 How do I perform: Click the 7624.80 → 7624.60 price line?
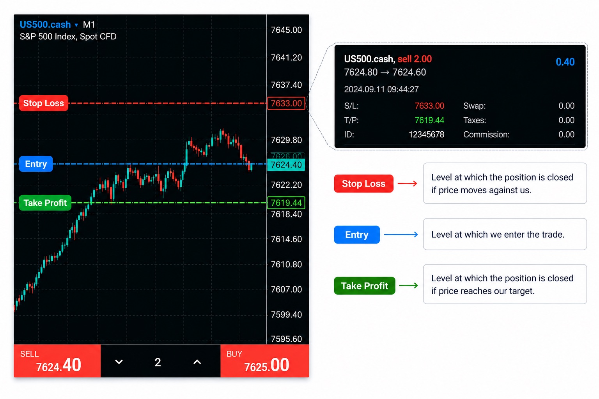click(385, 72)
